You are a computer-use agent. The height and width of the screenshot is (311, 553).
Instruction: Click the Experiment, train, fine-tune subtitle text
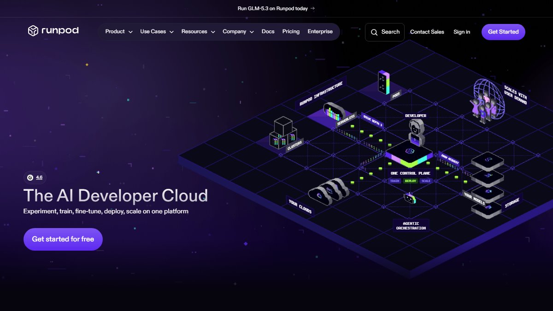(x=106, y=211)
